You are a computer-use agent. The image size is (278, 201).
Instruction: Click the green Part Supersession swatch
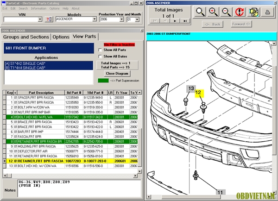pos(103,81)
